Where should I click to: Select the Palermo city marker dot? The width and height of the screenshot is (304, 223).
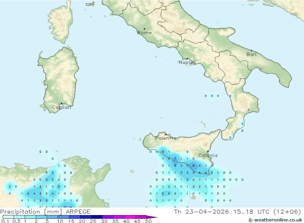[x=166, y=134]
